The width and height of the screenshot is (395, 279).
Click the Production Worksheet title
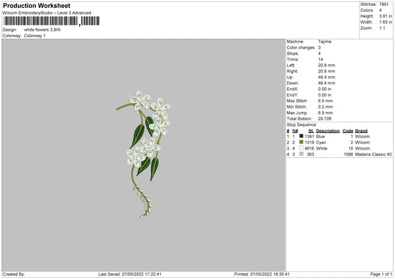[x=36, y=5]
